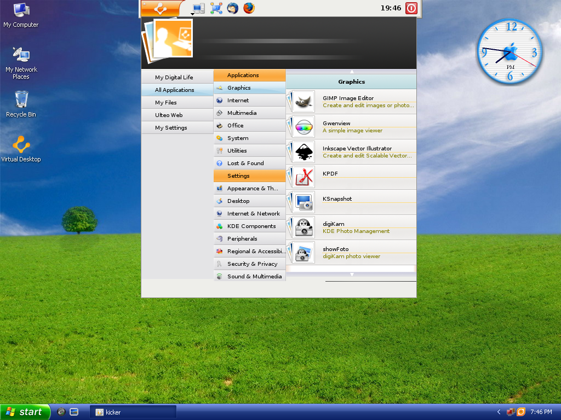Click the Recycle Bin desktop icon
Image resolution: width=561 pixels, height=420 pixels.
[21, 104]
